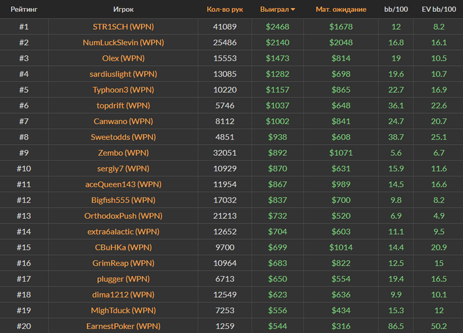Select the #10 rank cell
Image resolution: width=463 pixels, height=333 pixels.
pos(23,168)
